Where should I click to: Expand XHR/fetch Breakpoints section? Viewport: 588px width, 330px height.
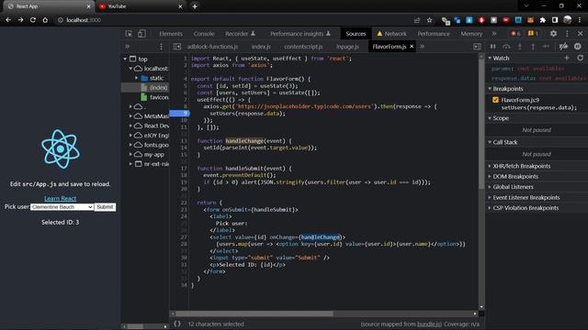[490, 166]
